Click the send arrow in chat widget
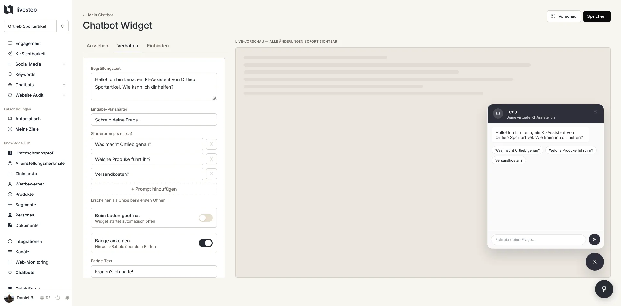The image size is (621, 306). pos(594,239)
